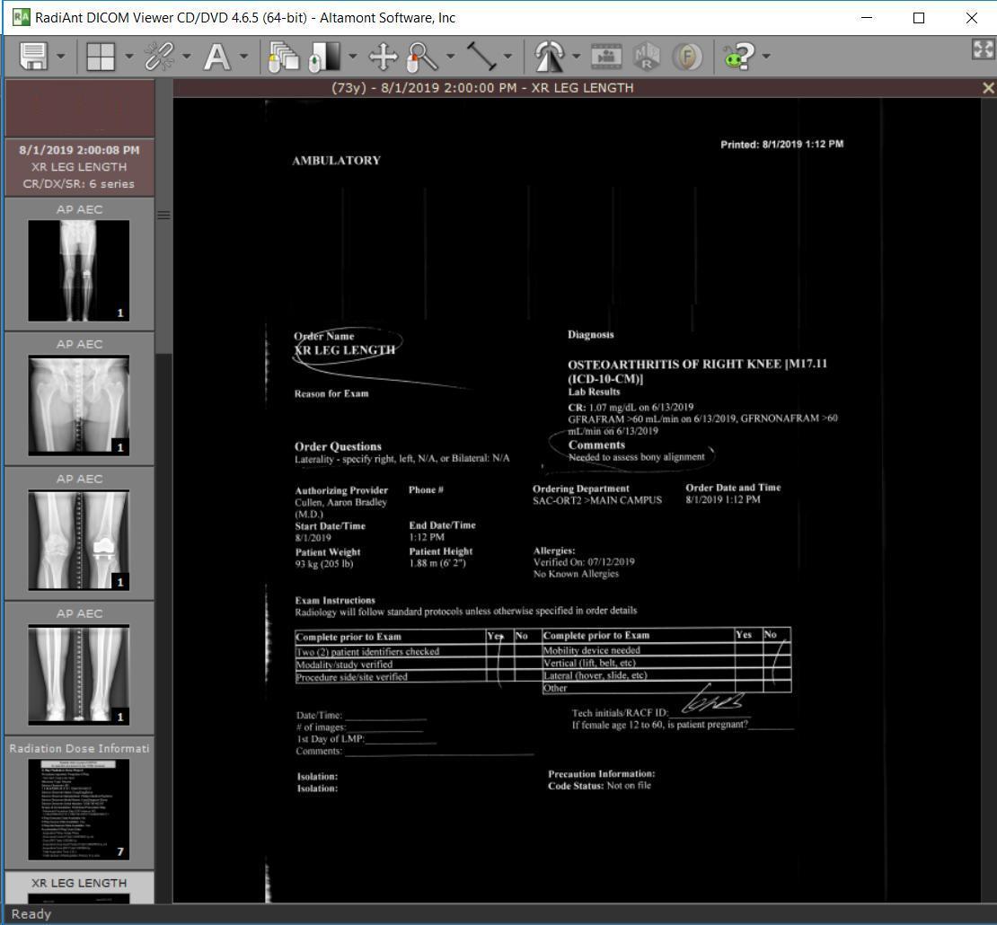Screen dimensions: 997x925
Task: Select the pelvis and hips AP AEC thumbnail
Action: [x=79, y=405]
